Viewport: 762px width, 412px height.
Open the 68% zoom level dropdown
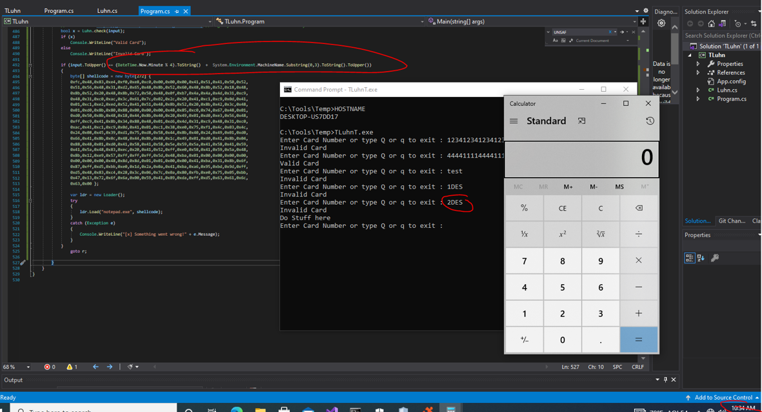(19, 366)
